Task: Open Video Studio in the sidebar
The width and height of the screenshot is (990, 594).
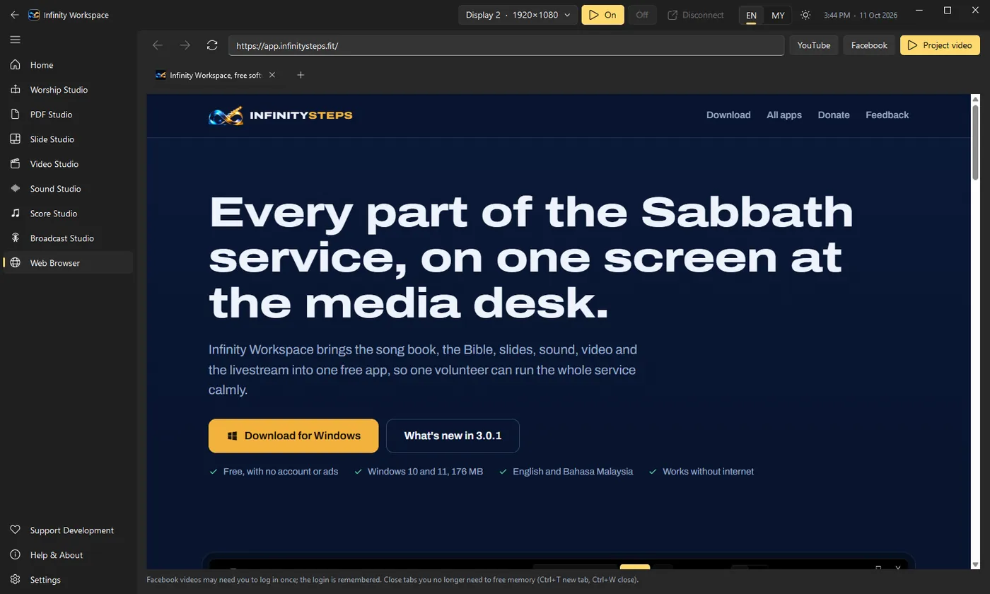Action: tap(68, 164)
